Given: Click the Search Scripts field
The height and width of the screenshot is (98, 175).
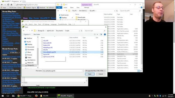Looking at the screenshot, I should [x=95, y=31].
